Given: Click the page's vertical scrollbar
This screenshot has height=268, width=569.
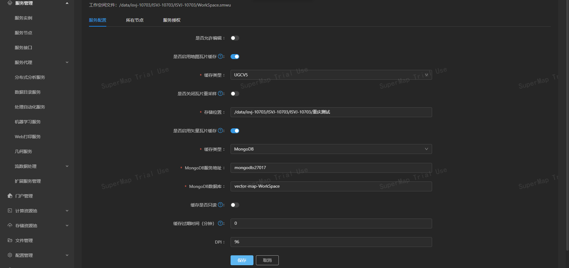Looking at the screenshot, I should tap(567, 124).
